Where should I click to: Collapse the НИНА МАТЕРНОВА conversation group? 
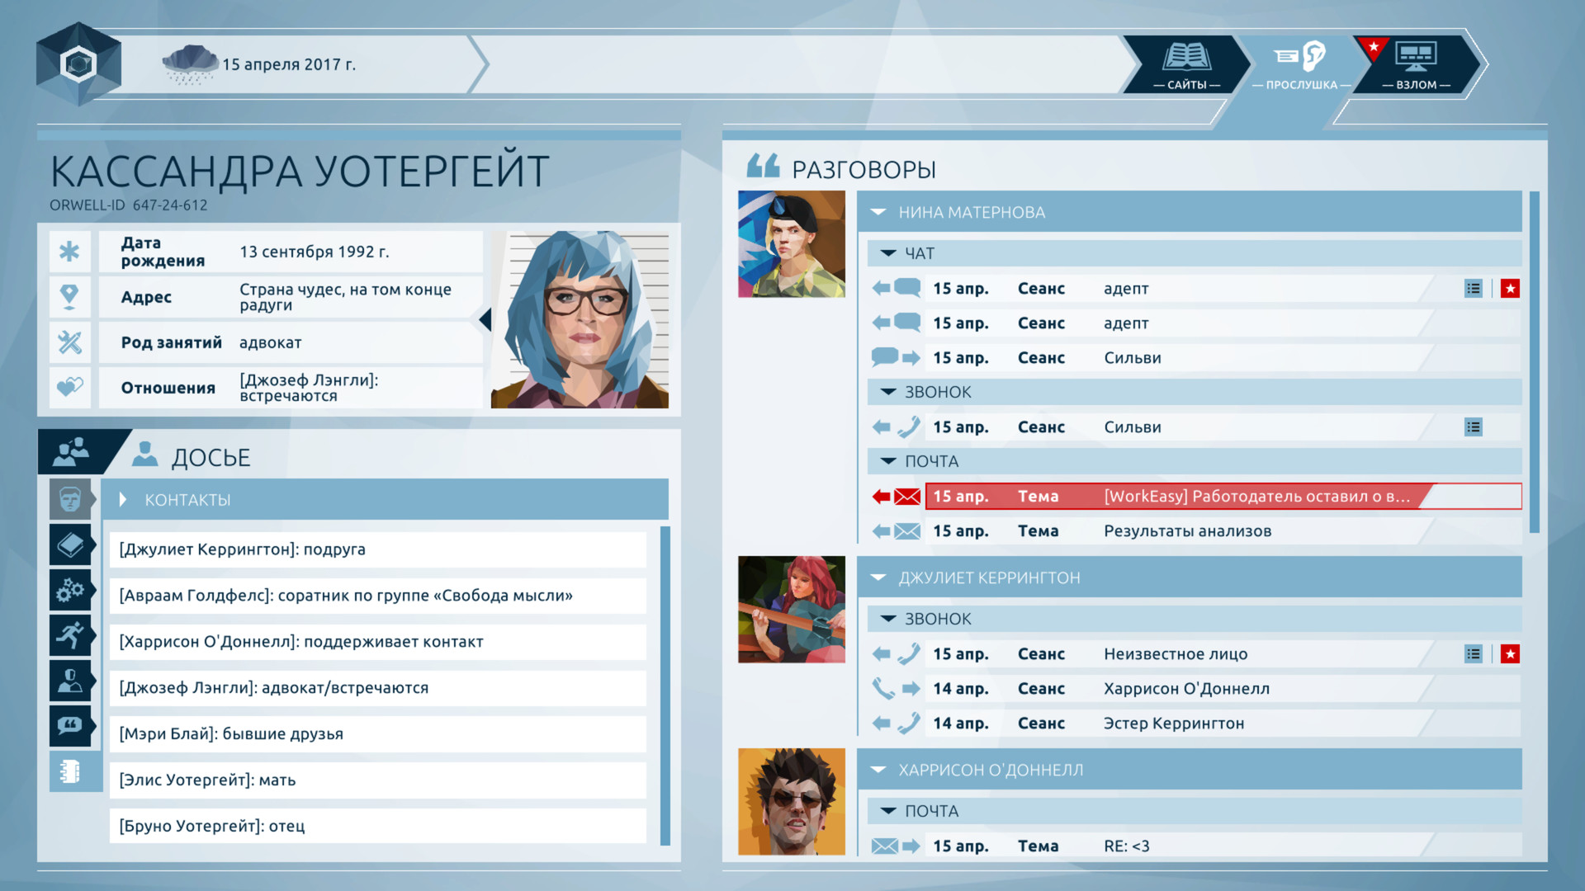878,211
